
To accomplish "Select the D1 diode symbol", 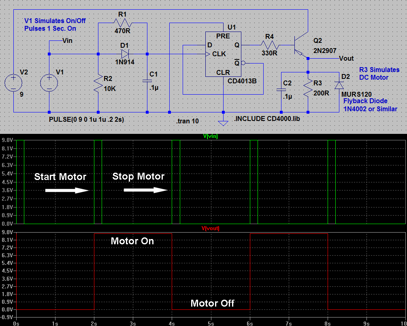I will [125, 54].
